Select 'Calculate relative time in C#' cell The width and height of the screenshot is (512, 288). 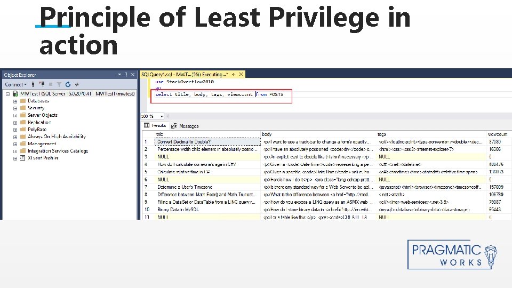[207, 172]
